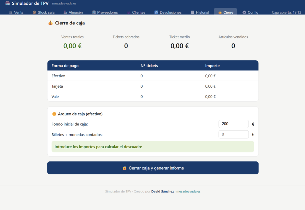Open the mesadeayuda.es footer link

click(x=188, y=191)
